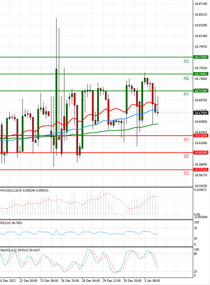Click the 18.56170 price scale value
The image size is (210, 285).
[201, 175]
